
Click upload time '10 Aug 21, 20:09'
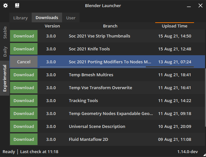[175, 126]
